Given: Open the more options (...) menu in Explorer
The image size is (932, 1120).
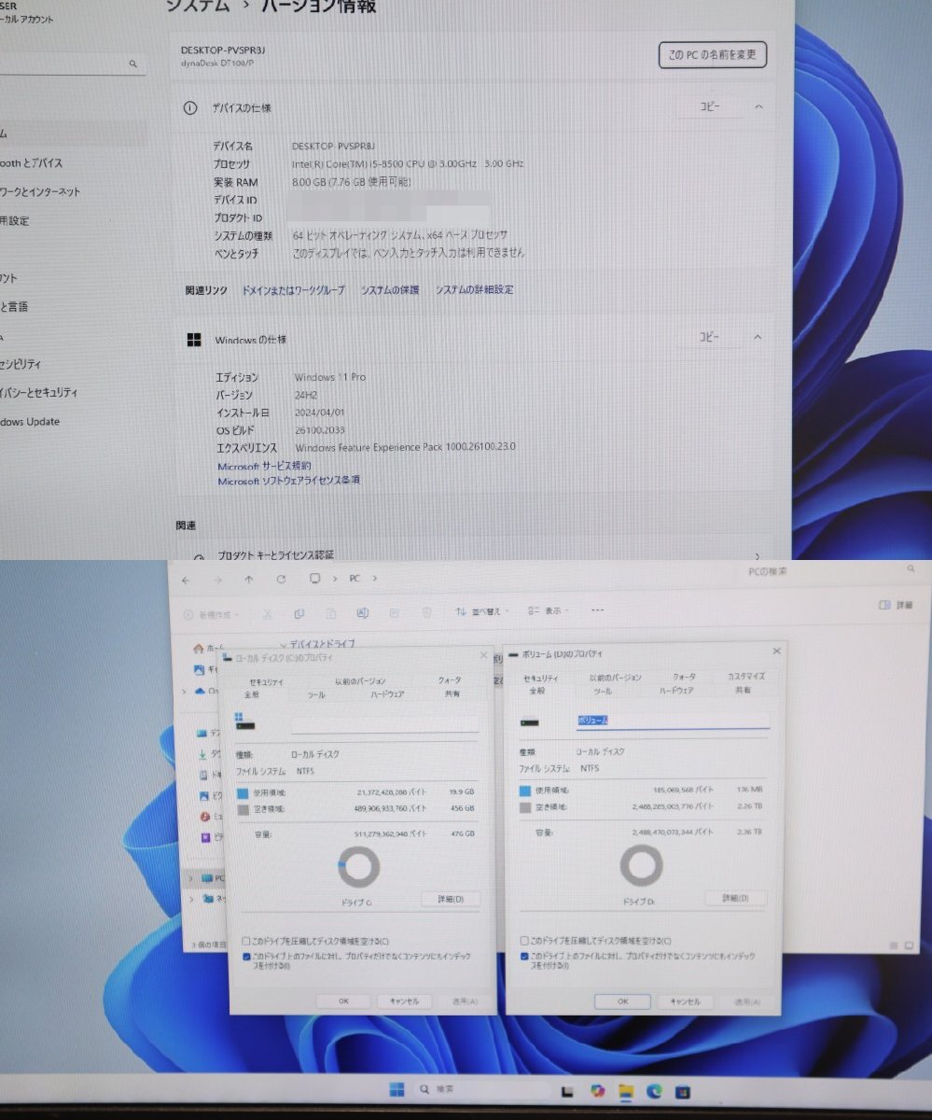Looking at the screenshot, I should click(x=597, y=611).
